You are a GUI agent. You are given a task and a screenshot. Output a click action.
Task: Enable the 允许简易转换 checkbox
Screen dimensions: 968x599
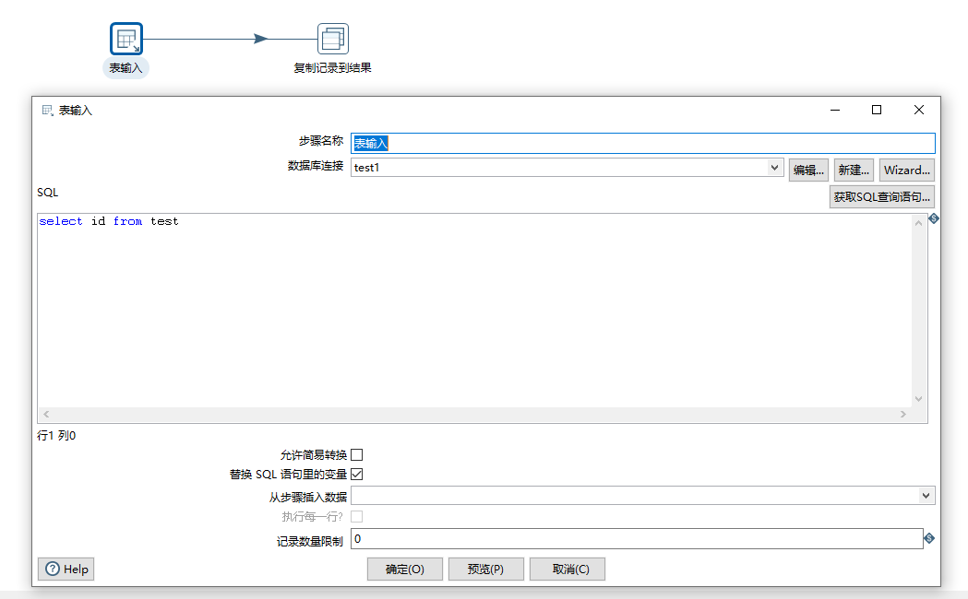[x=358, y=454]
